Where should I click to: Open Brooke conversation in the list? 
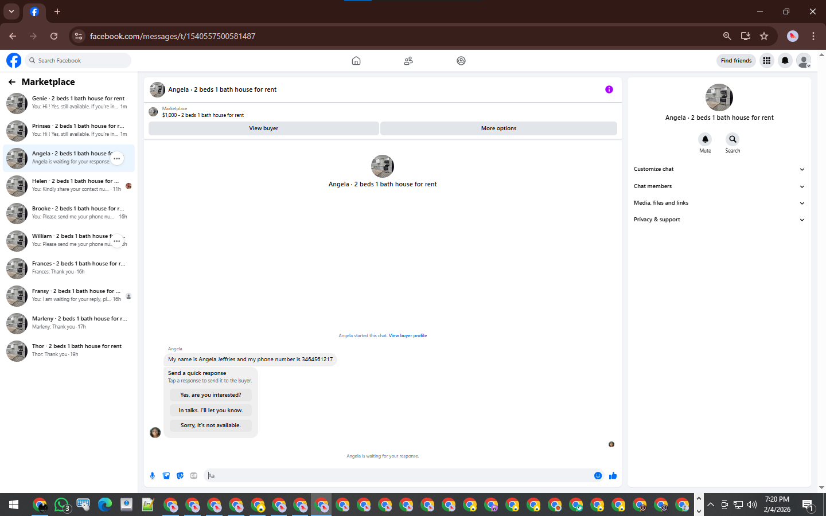[69, 213]
